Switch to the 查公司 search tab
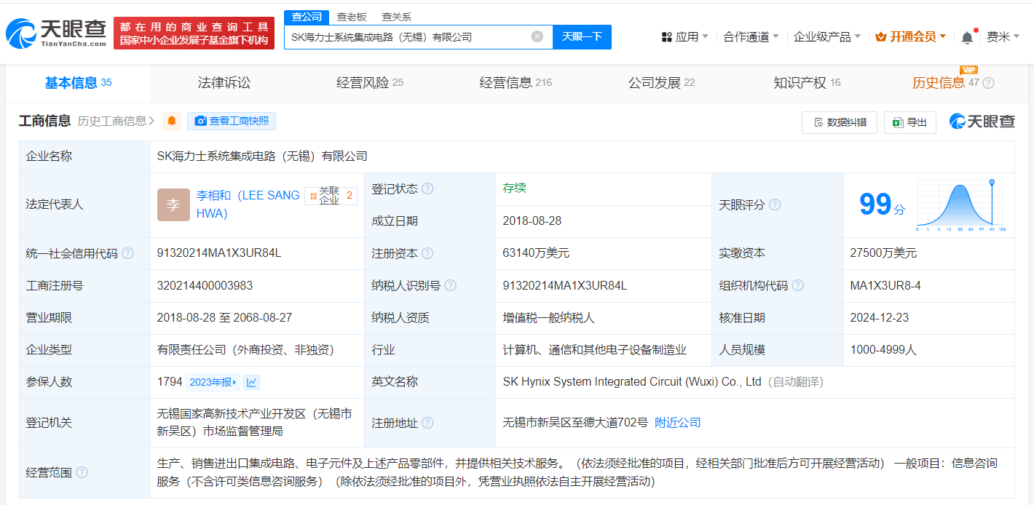The height and width of the screenshot is (505, 1034). point(307,17)
